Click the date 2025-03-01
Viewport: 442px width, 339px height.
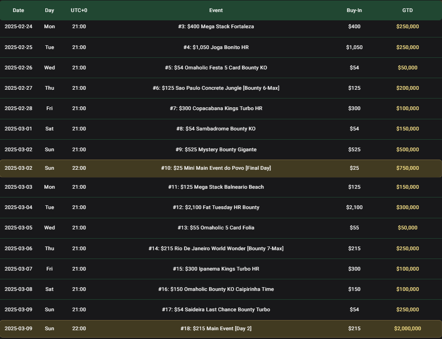18,129
